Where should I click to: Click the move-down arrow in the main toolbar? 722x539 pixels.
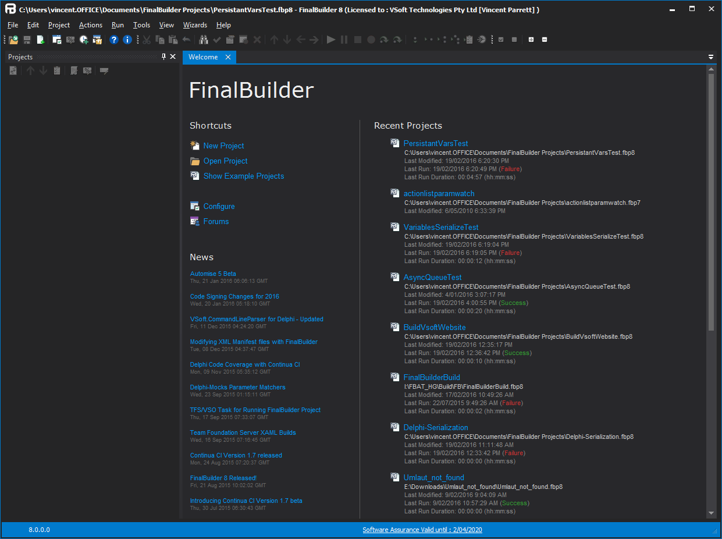coord(287,40)
